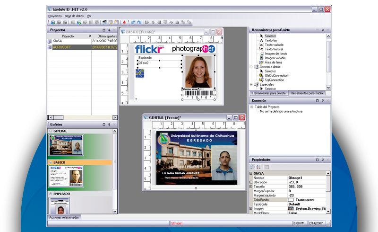
Task: Click the ColorFondo Transparent color swatch
Action: 291,200
